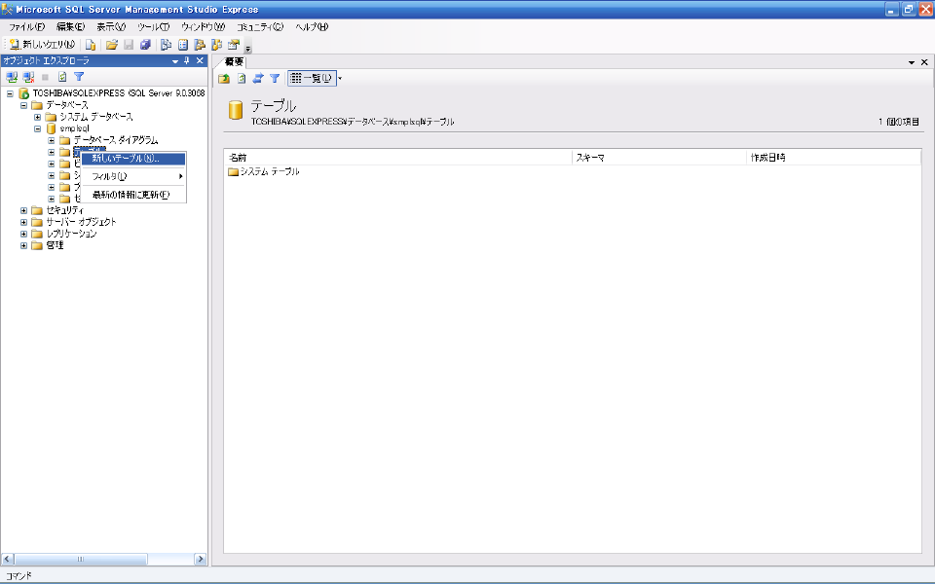This screenshot has height=584, width=935.
Task: Open the toolbar options overflow arrow
Action: tap(248, 48)
